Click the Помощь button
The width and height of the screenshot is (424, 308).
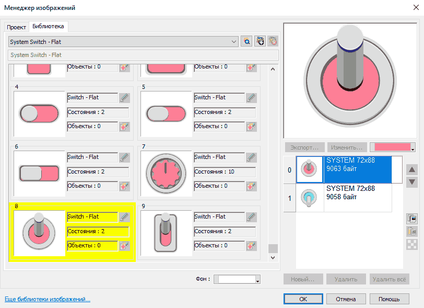[389, 299]
